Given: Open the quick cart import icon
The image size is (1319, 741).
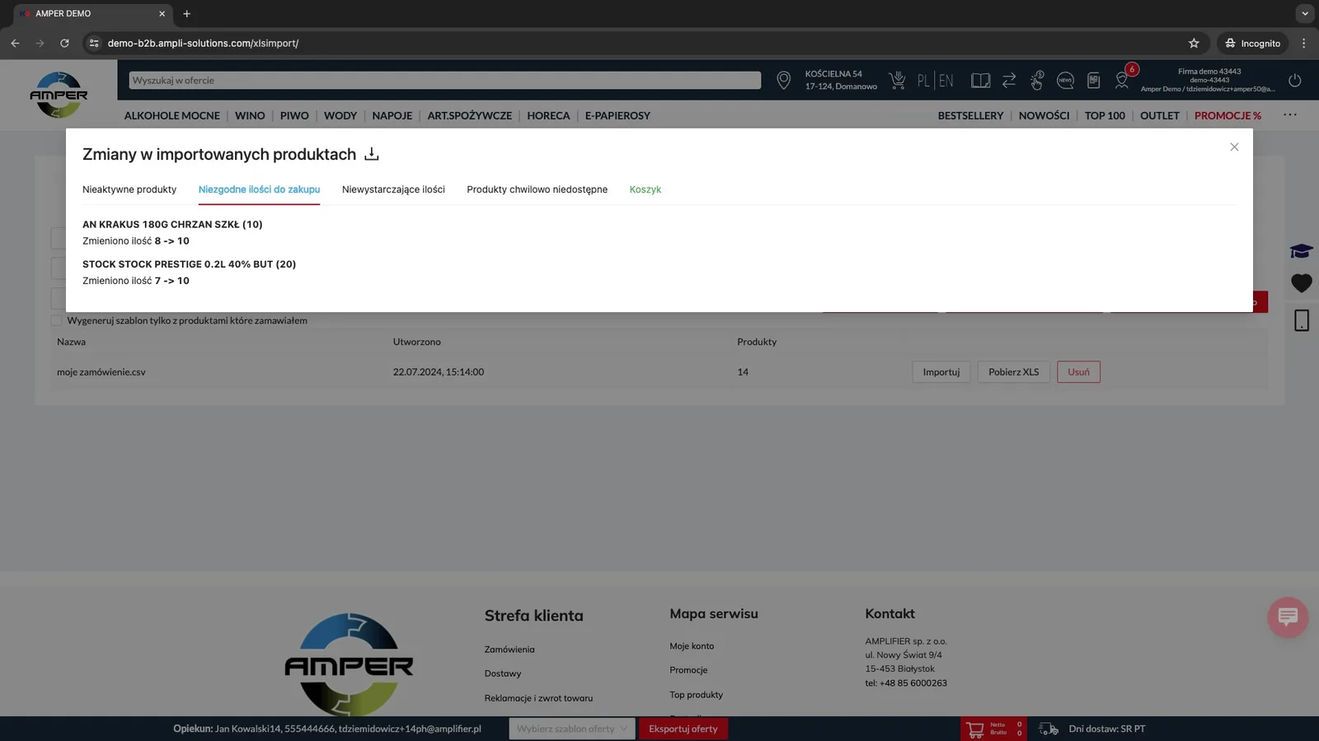Looking at the screenshot, I should click(x=897, y=80).
